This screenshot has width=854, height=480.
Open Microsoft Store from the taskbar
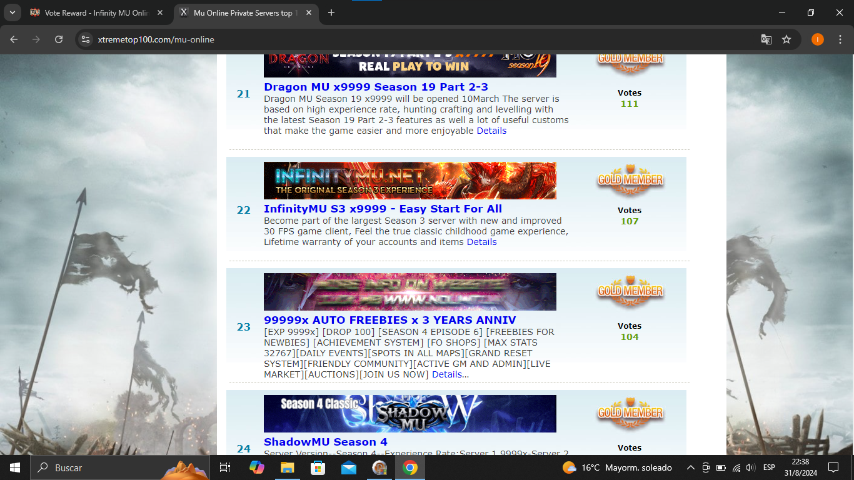coord(318,467)
